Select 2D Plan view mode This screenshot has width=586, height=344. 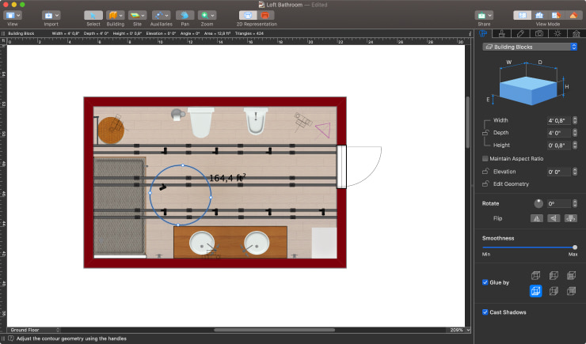pyautogui.click(x=522, y=15)
